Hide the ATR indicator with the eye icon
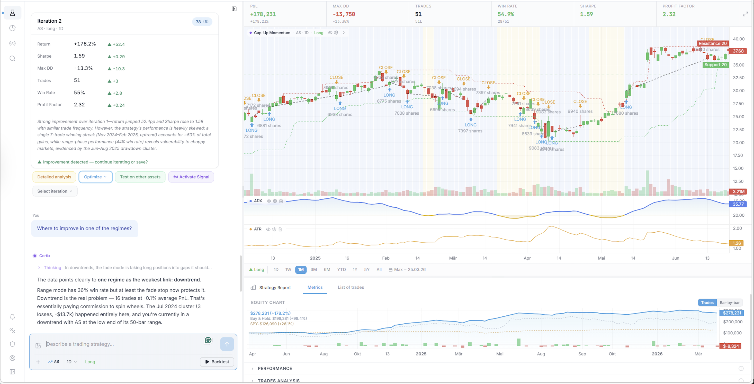754x384 pixels. coord(268,229)
